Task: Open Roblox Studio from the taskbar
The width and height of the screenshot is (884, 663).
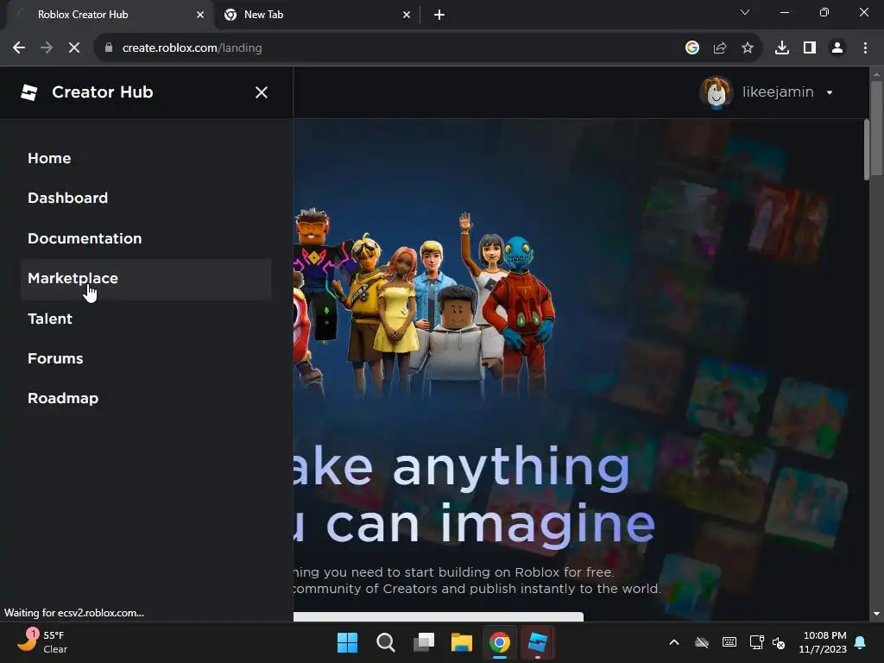Action: [x=537, y=642]
